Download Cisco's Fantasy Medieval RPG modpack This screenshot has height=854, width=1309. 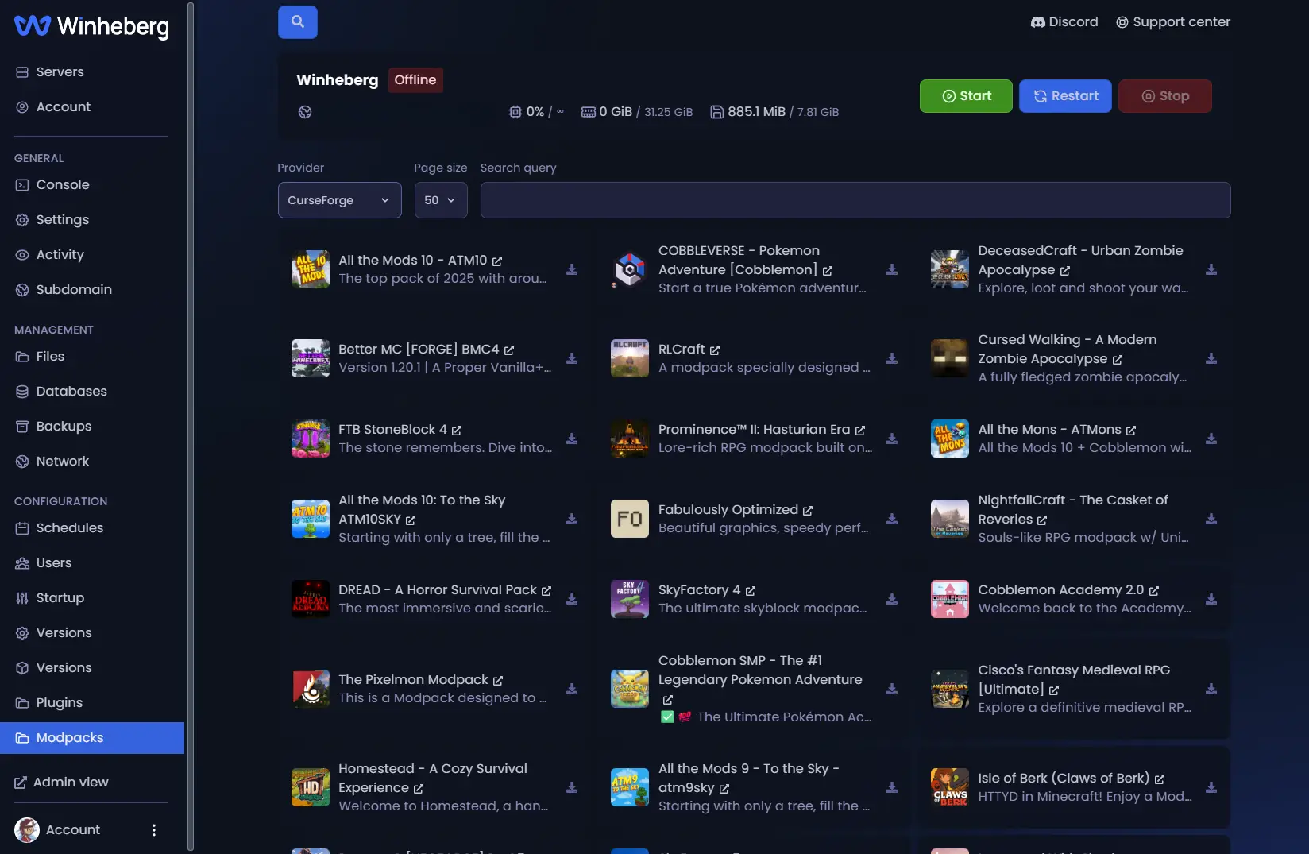[1211, 689]
